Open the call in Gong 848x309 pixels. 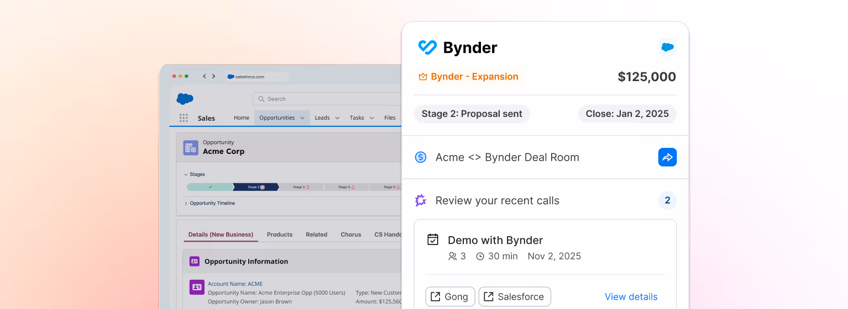point(450,296)
